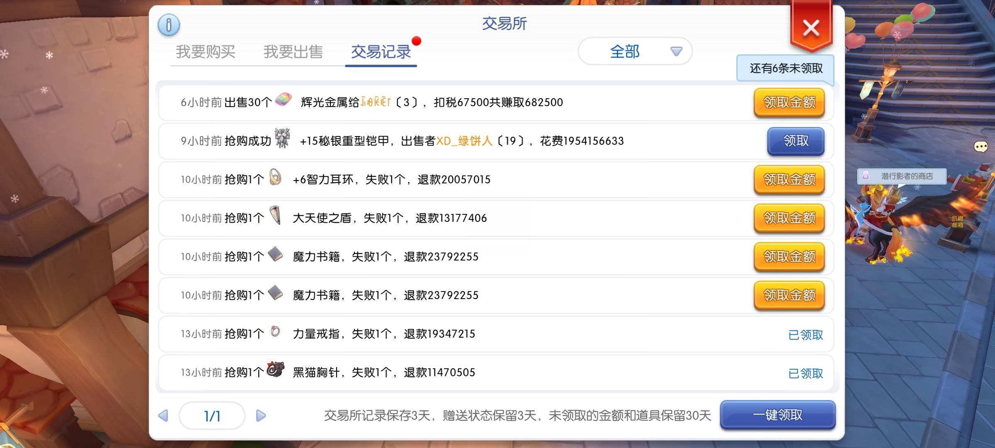Click the black cat brooch icon

(x=275, y=369)
